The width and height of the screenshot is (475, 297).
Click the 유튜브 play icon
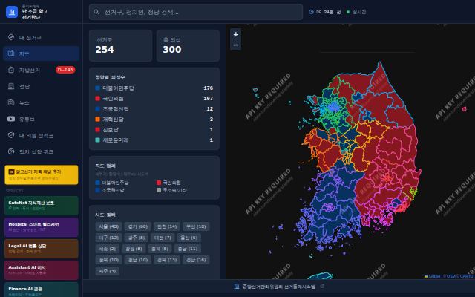tap(11, 119)
